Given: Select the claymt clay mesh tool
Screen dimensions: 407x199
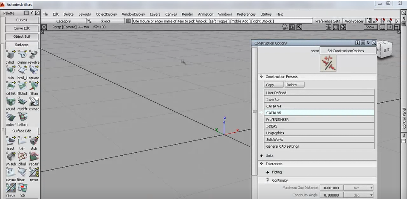Looking at the screenshot, I should click(x=11, y=172).
